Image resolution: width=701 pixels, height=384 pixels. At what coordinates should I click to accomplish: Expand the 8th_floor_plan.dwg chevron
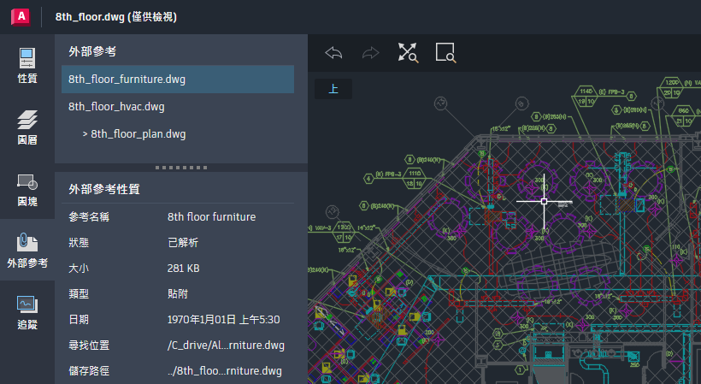coord(85,134)
